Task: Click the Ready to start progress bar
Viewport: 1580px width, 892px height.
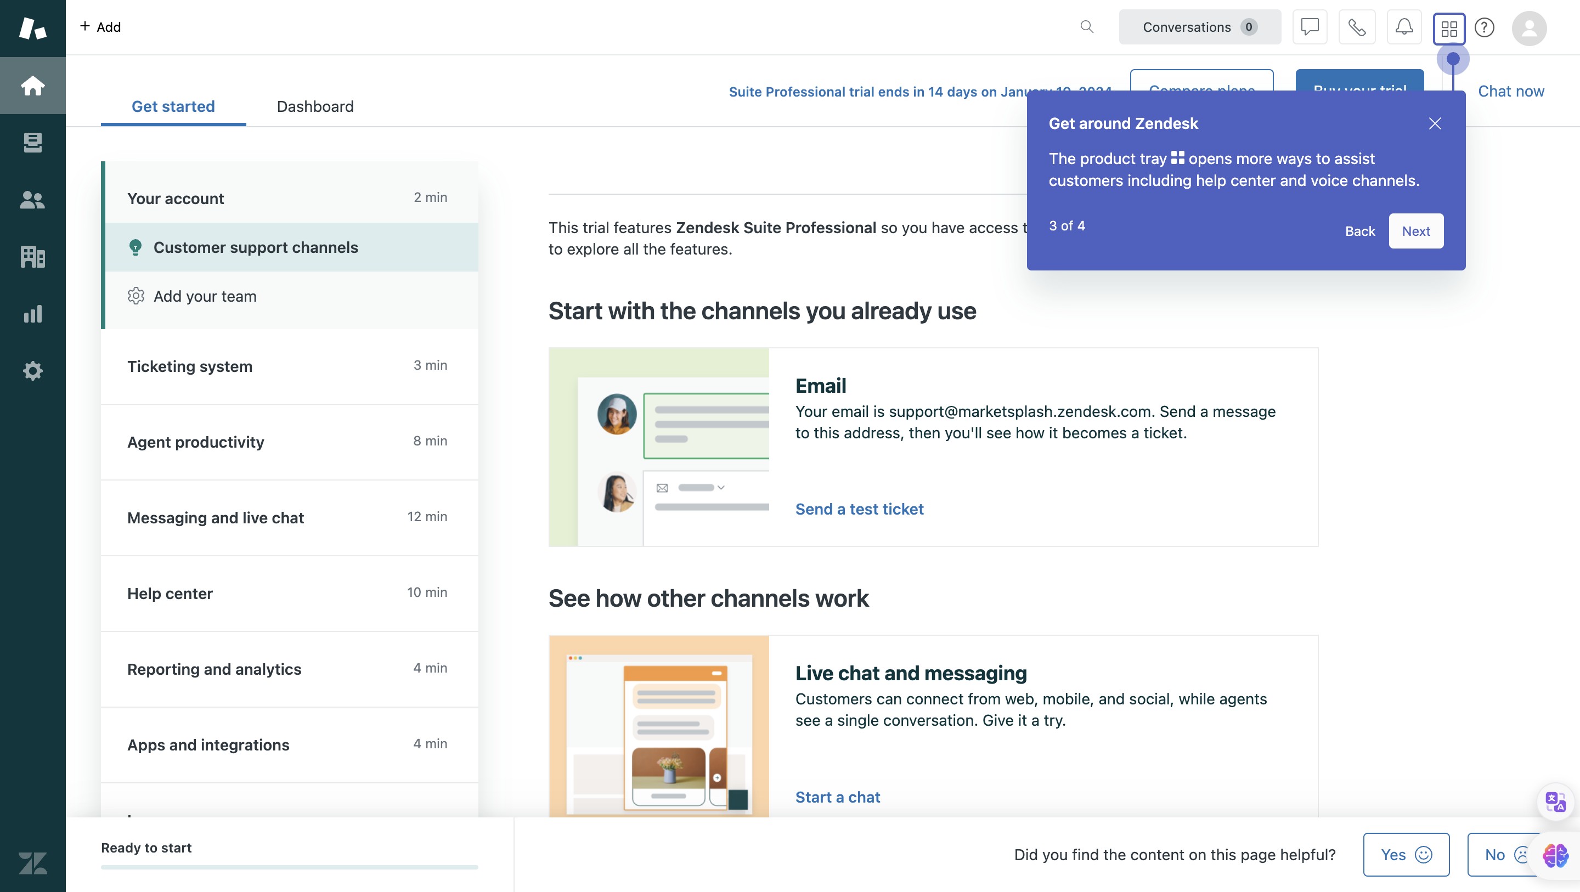Action: click(x=289, y=867)
